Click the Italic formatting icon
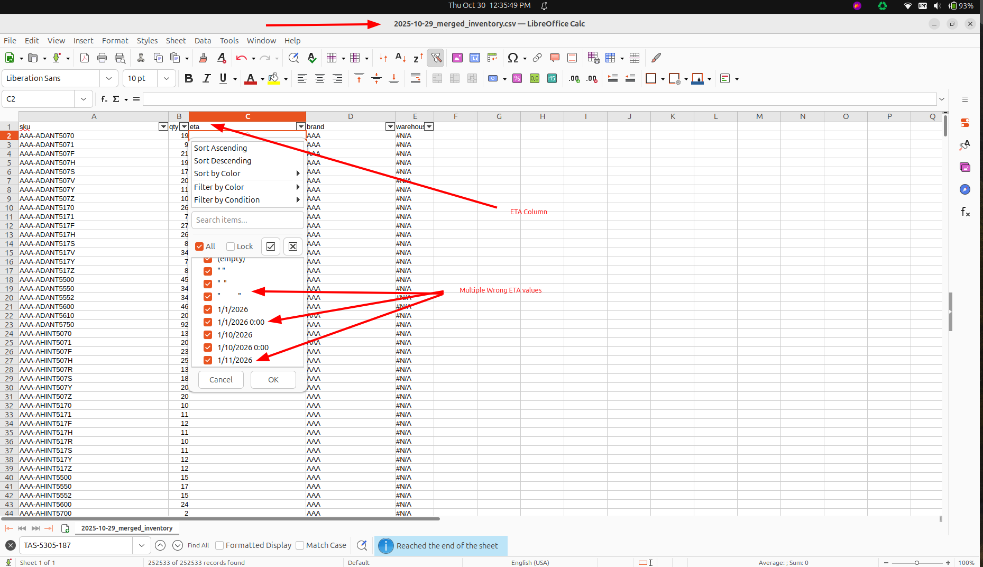This screenshot has width=983, height=567. [206, 78]
